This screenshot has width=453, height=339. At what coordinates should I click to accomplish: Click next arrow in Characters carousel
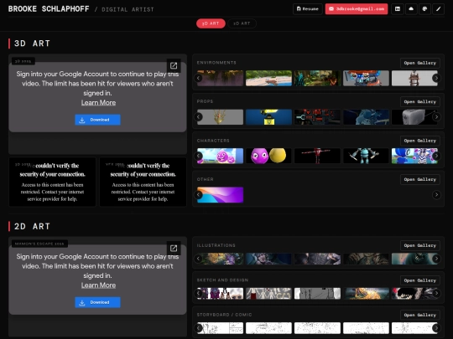(x=436, y=156)
